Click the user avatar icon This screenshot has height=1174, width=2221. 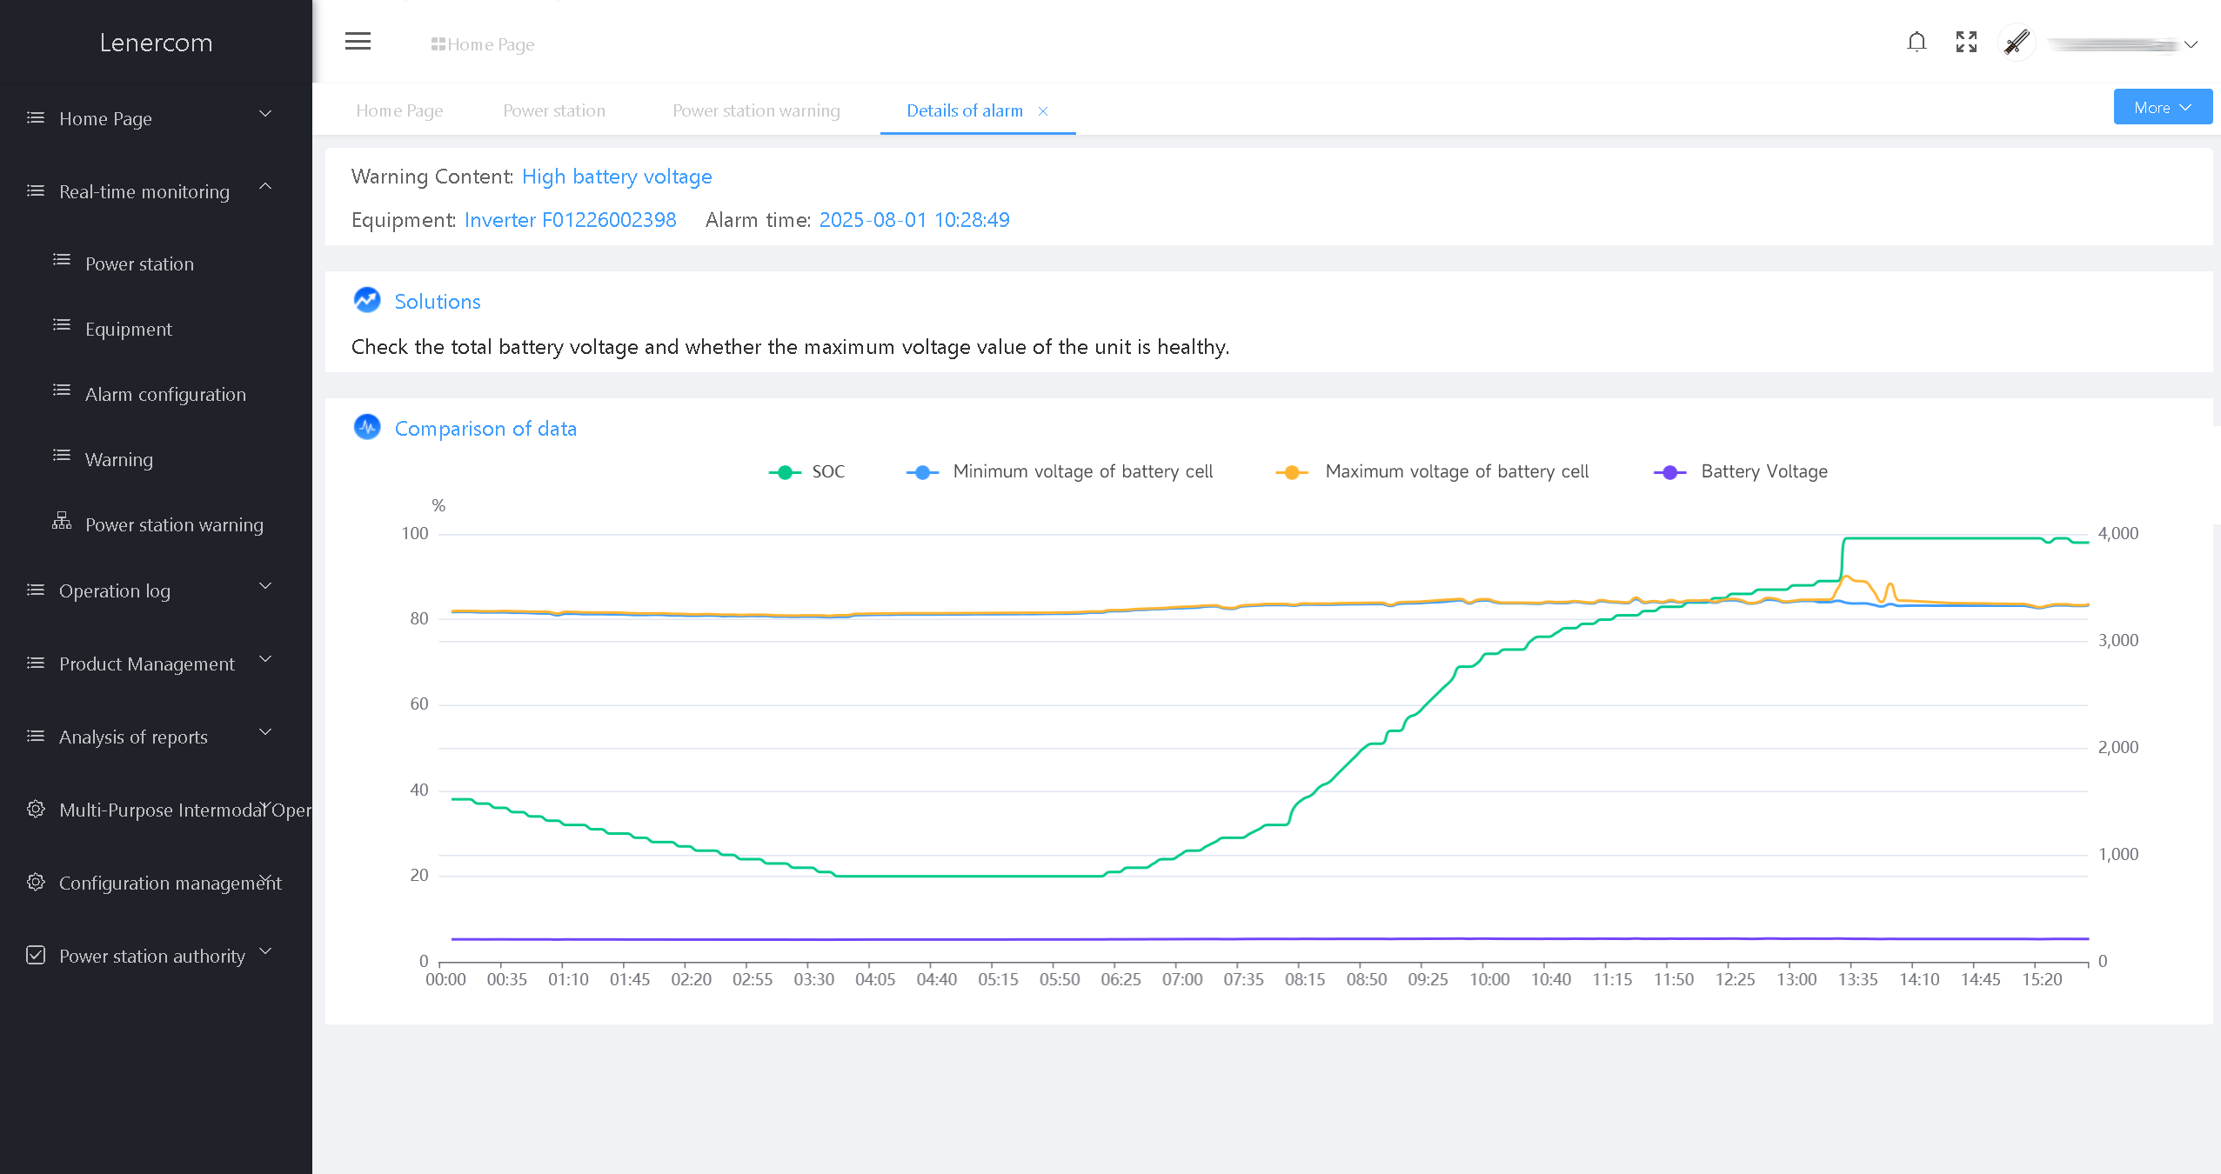click(x=2017, y=42)
